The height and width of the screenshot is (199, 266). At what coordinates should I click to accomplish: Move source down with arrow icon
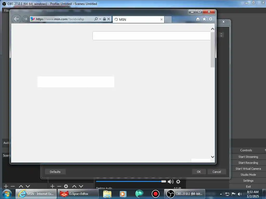(x=81, y=186)
